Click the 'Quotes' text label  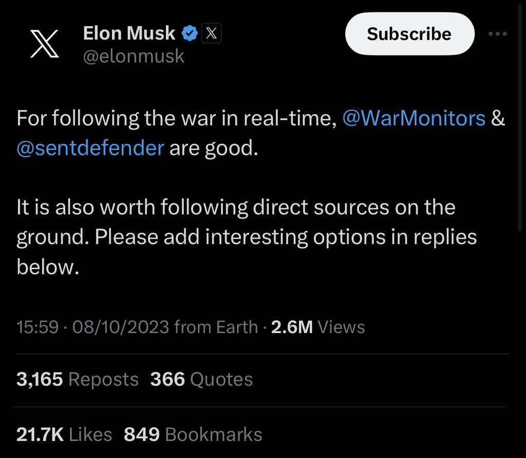click(x=221, y=379)
